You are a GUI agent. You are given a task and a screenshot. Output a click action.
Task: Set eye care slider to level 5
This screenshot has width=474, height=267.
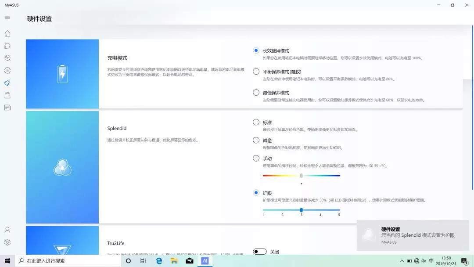tap(339, 210)
